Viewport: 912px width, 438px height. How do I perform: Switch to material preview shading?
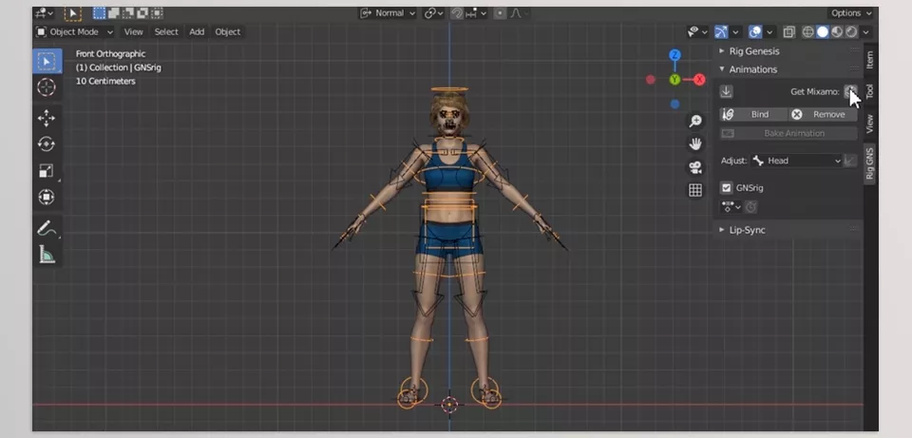[837, 32]
